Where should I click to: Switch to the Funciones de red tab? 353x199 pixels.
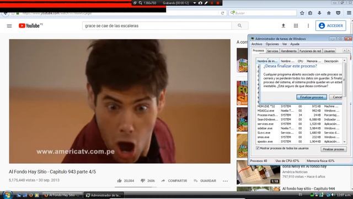coord(310,51)
